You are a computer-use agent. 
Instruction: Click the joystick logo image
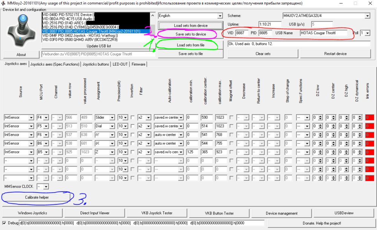(21, 30)
